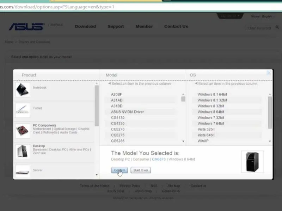Choose Vista 64bit OS

[206, 135]
